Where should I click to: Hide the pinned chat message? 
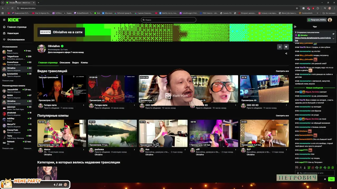pyautogui.click(x=333, y=34)
